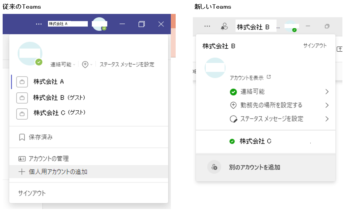
Task: Click the briefcase icon beside 株式会社 B (ゲスト)
Action: (x=22, y=98)
